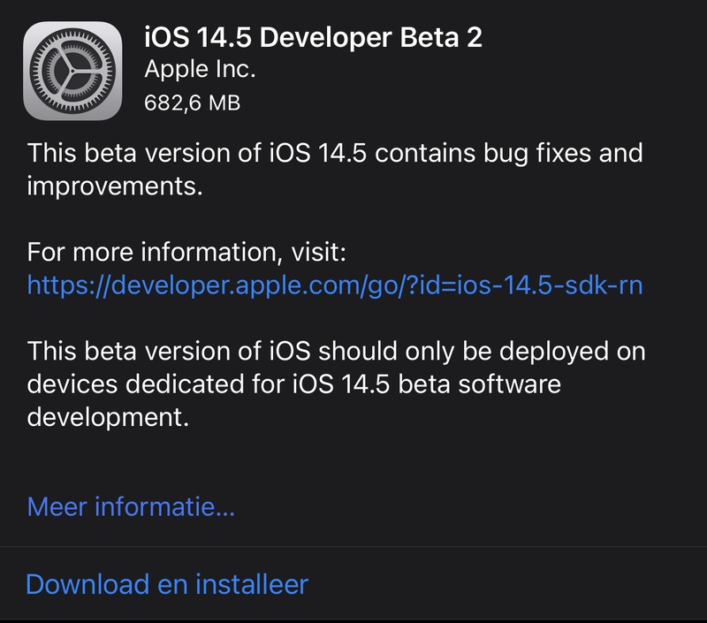Tap the word "development." ending the warning
Image resolution: width=707 pixels, height=623 pixels.
coord(109,416)
